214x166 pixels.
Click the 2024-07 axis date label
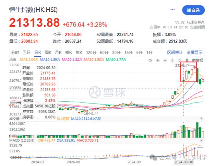(38, 162)
